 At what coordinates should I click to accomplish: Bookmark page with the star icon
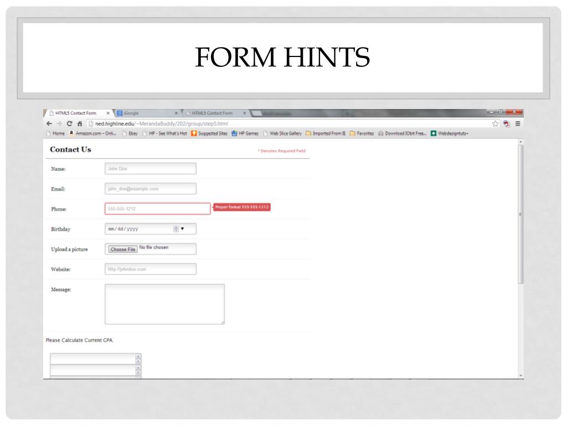495,123
